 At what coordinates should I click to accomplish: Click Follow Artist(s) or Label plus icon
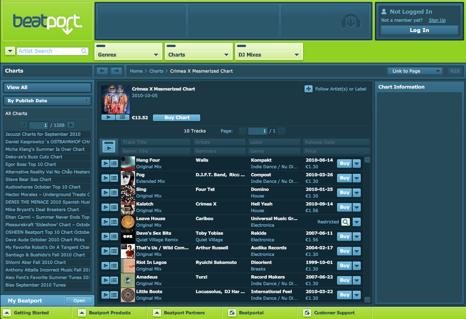(308, 89)
